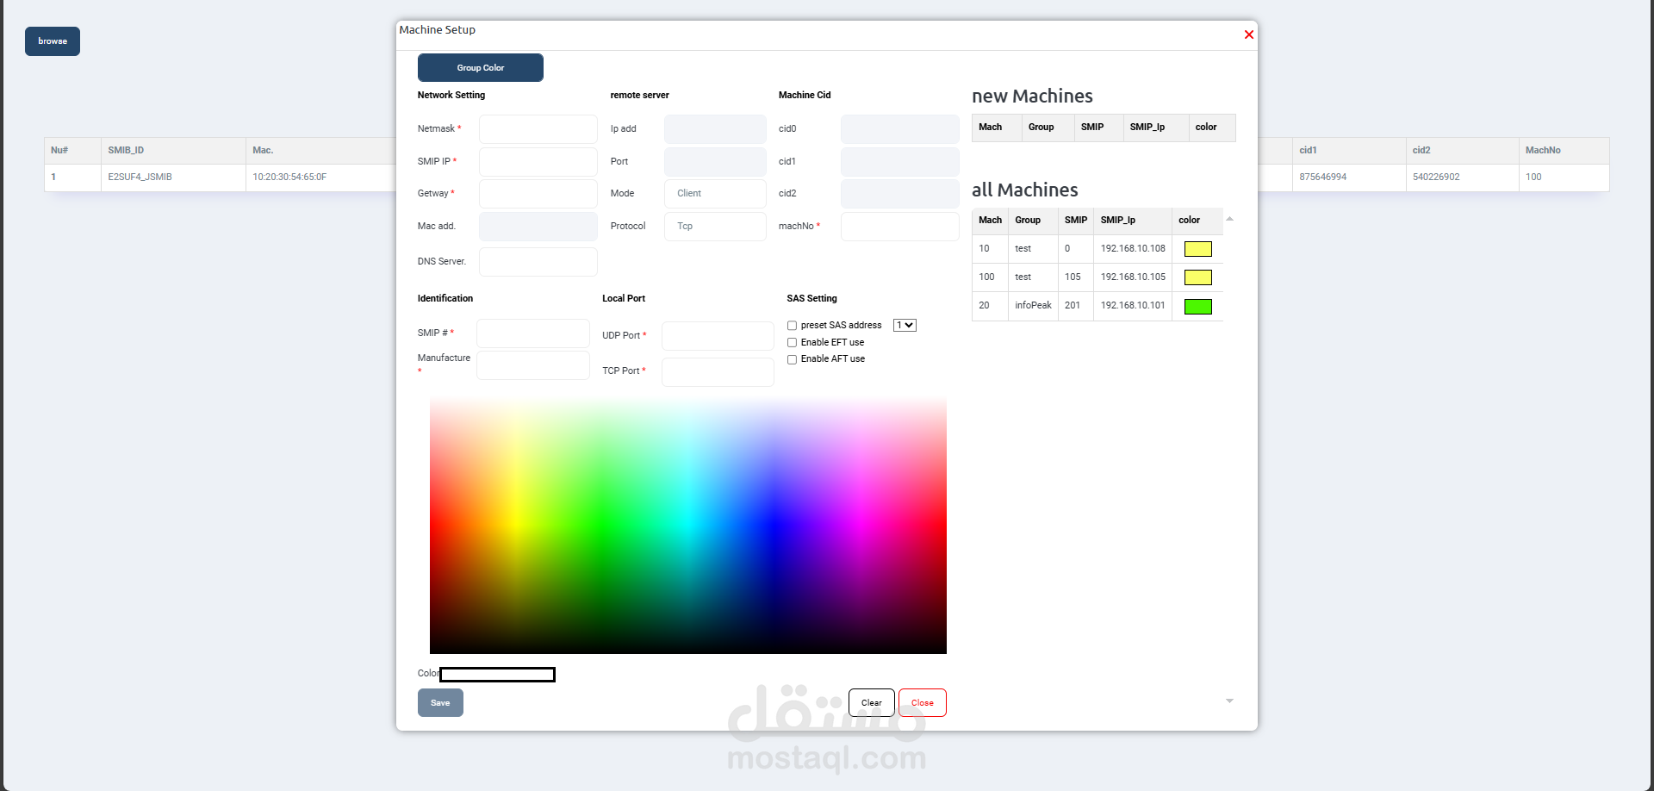Click the remote server Port field

click(715, 162)
